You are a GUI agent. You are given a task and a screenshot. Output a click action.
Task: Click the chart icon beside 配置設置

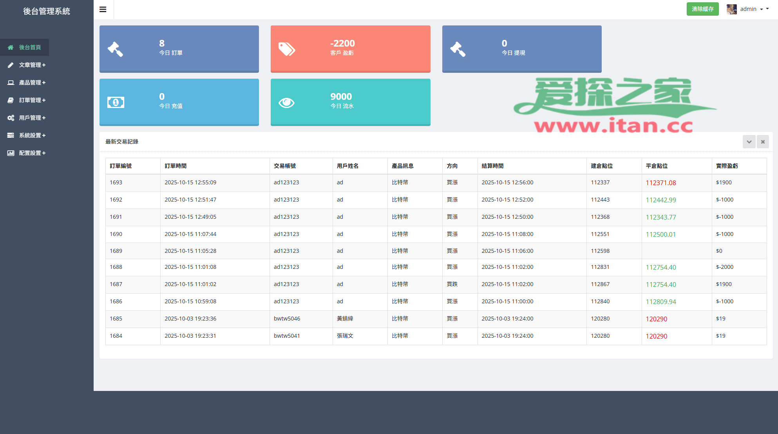[11, 153]
